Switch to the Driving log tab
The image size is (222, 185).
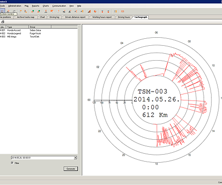point(54,17)
